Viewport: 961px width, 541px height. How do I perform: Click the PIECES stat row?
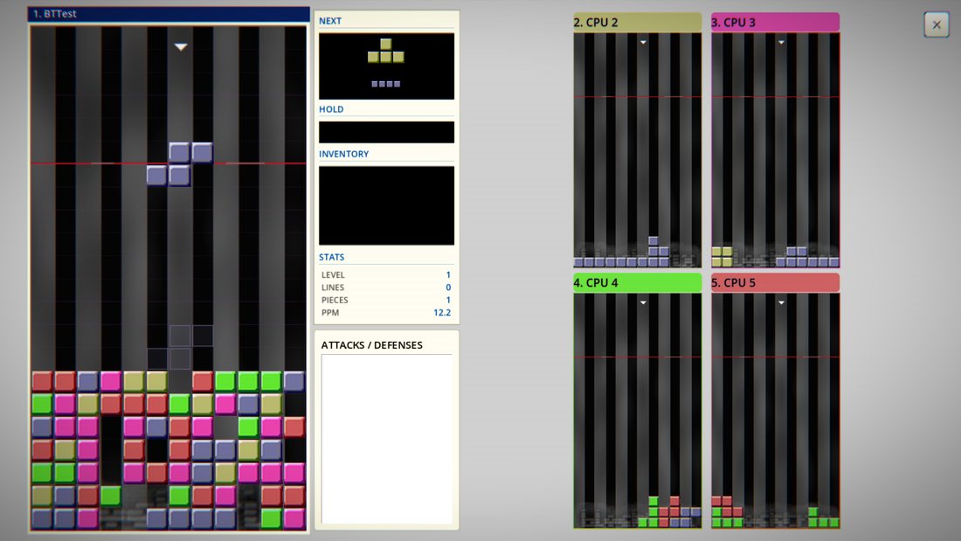coord(386,300)
